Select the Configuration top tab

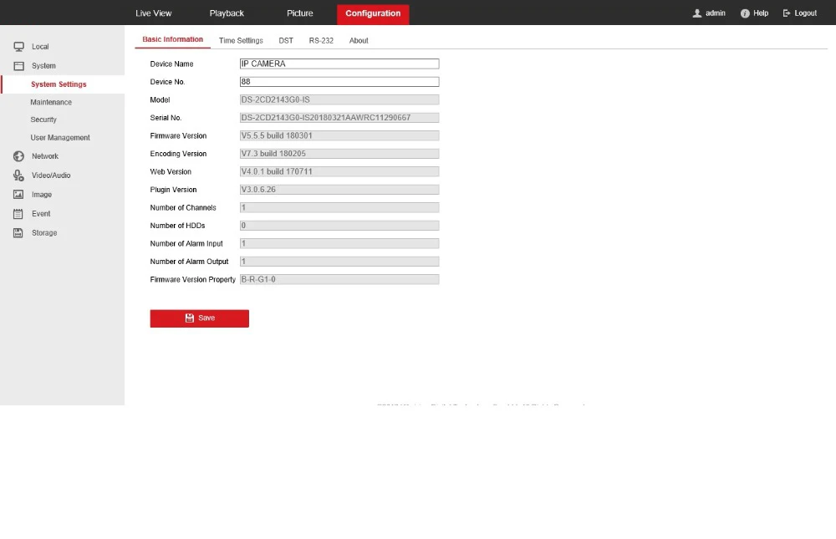tap(373, 14)
